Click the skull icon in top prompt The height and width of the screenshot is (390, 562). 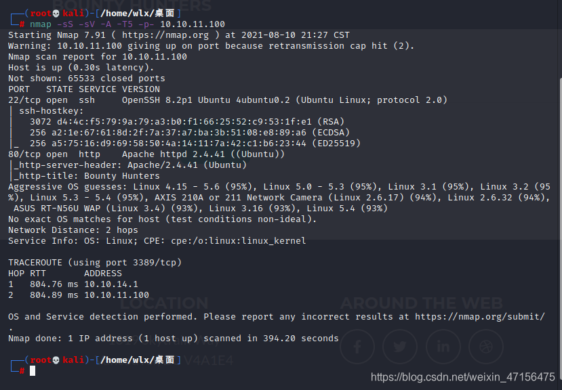coord(56,14)
